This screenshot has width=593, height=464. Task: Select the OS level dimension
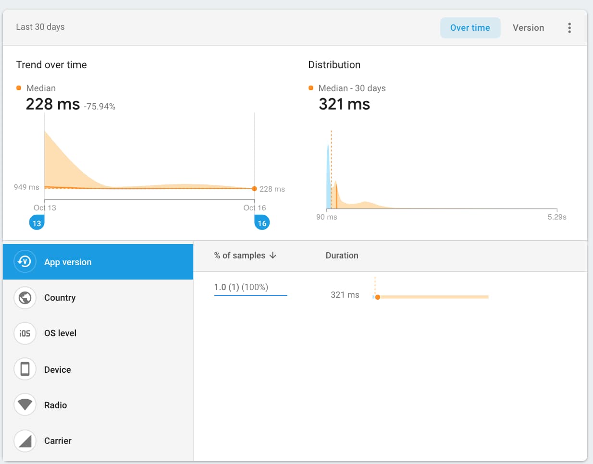click(x=98, y=333)
